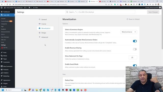The image size is (163, 92).
Task: Open the updates icon in admin bar
Action: tap(25, 8)
